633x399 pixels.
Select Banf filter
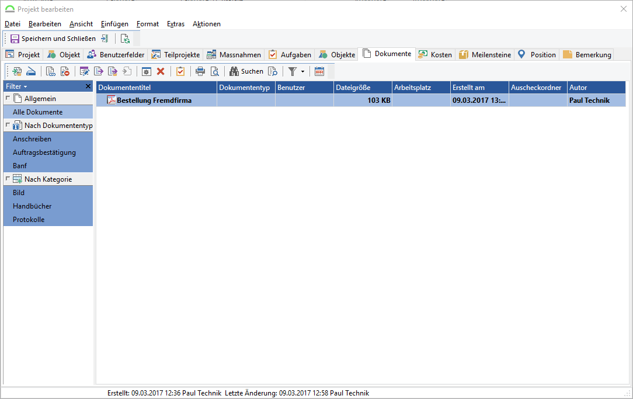pyautogui.click(x=48, y=165)
